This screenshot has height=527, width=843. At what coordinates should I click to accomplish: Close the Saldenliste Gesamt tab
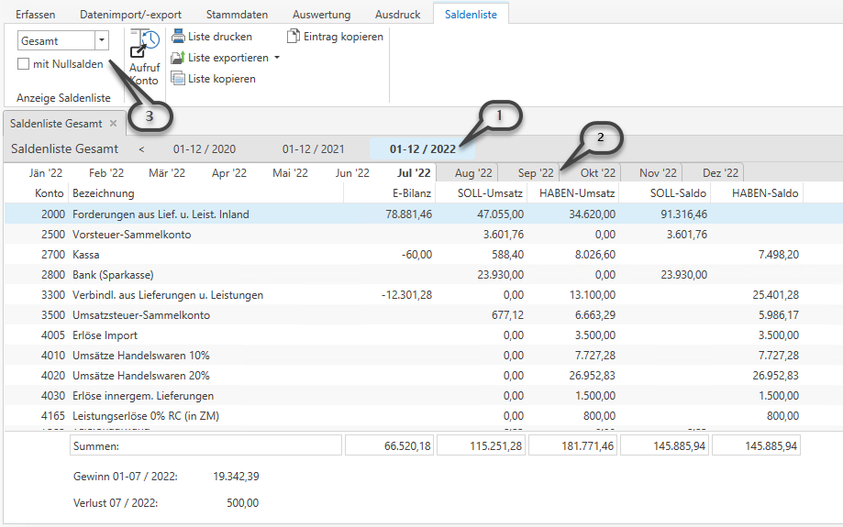[113, 124]
